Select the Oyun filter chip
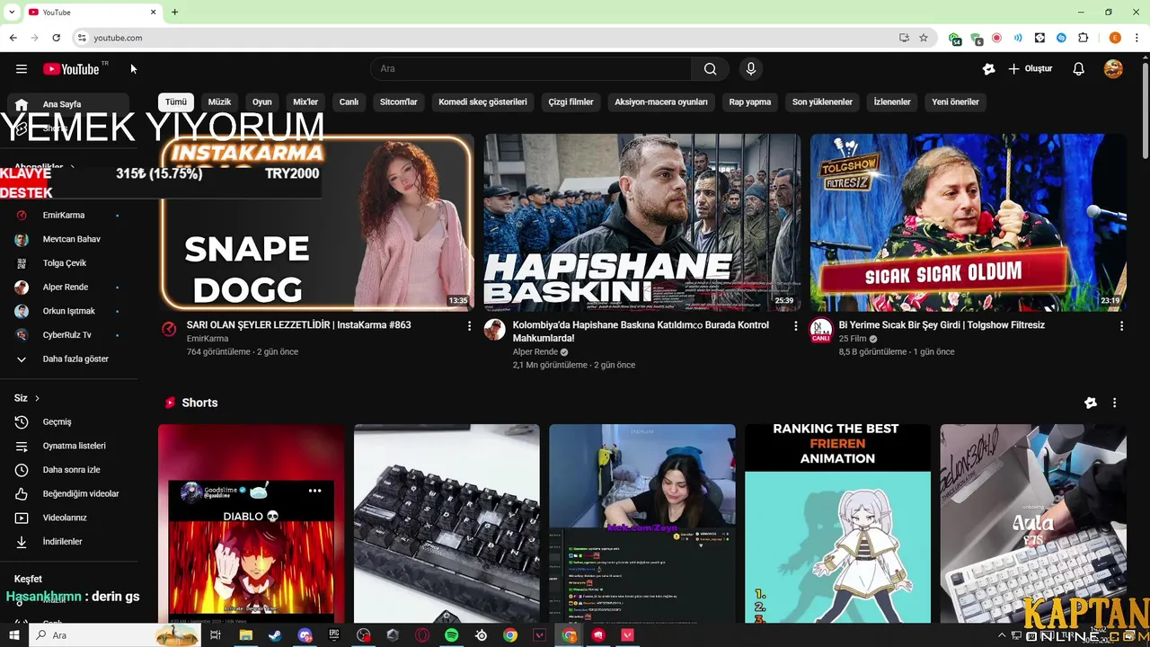The height and width of the screenshot is (647, 1150). click(x=262, y=102)
